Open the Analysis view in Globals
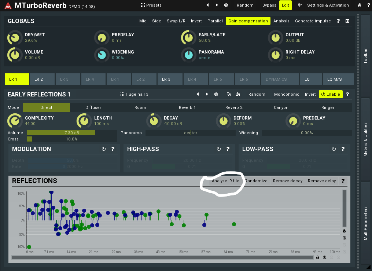The image size is (372, 271). coord(281,21)
